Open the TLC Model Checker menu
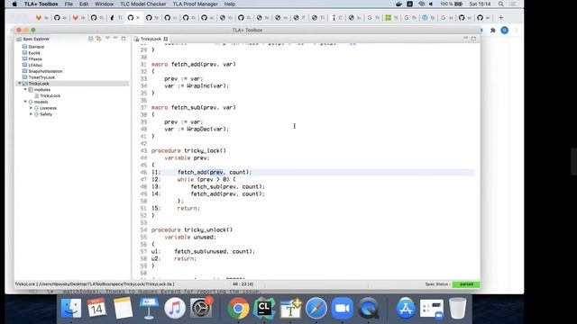Screen dimensions: 577x324 [143, 4]
